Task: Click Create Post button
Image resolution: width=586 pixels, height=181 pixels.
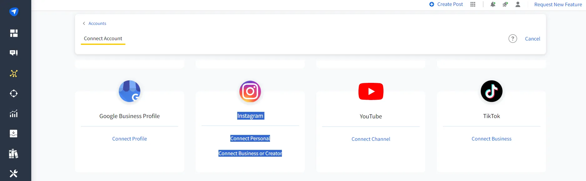Action: [x=446, y=4]
